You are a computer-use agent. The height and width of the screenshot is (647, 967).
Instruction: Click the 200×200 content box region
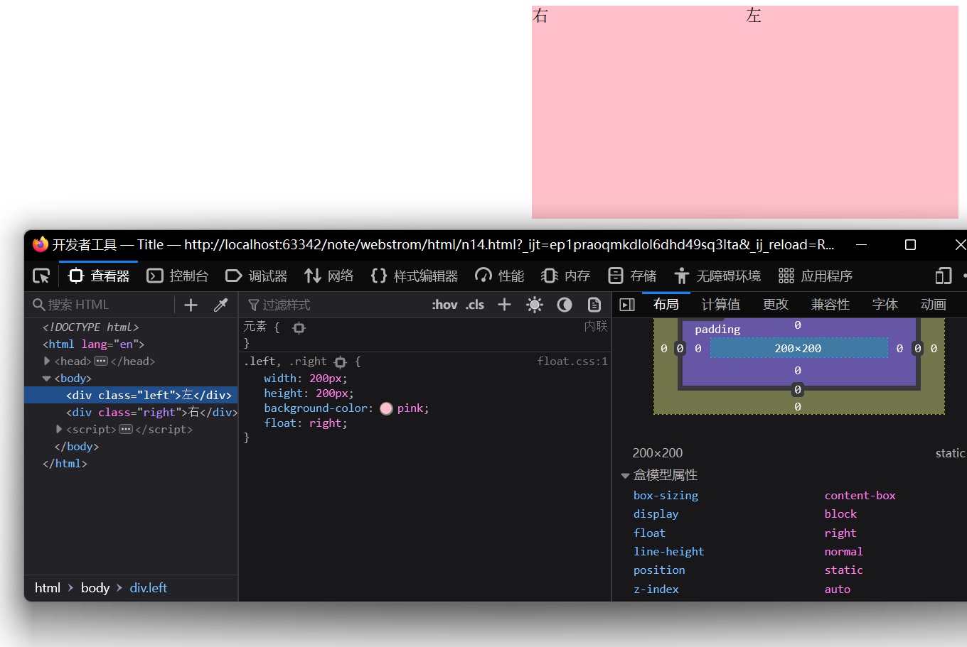tap(798, 348)
